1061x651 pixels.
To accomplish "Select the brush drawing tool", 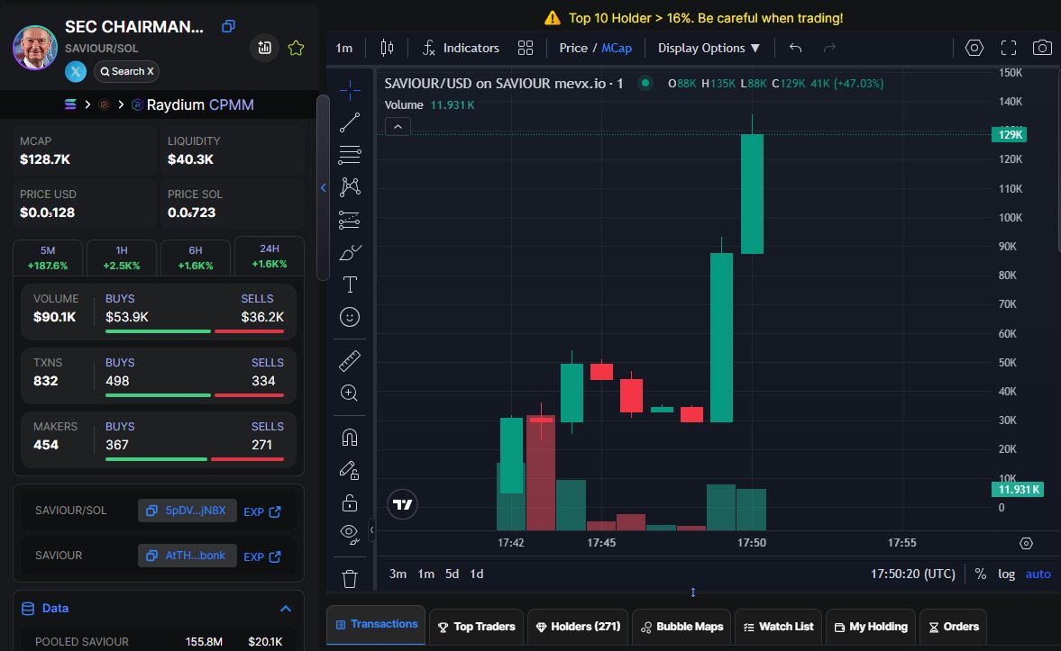I will 350,252.
